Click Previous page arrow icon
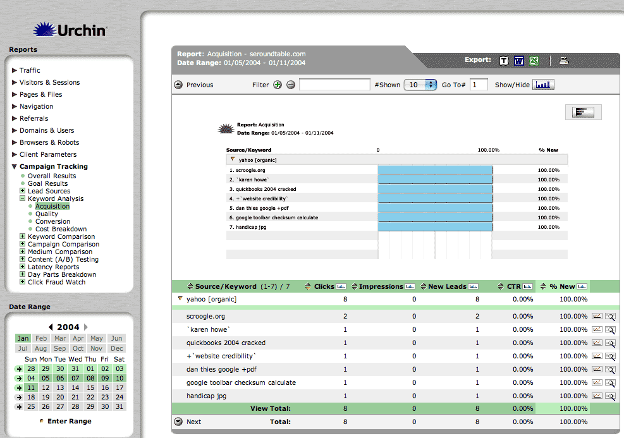624x438 pixels. [x=178, y=85]
